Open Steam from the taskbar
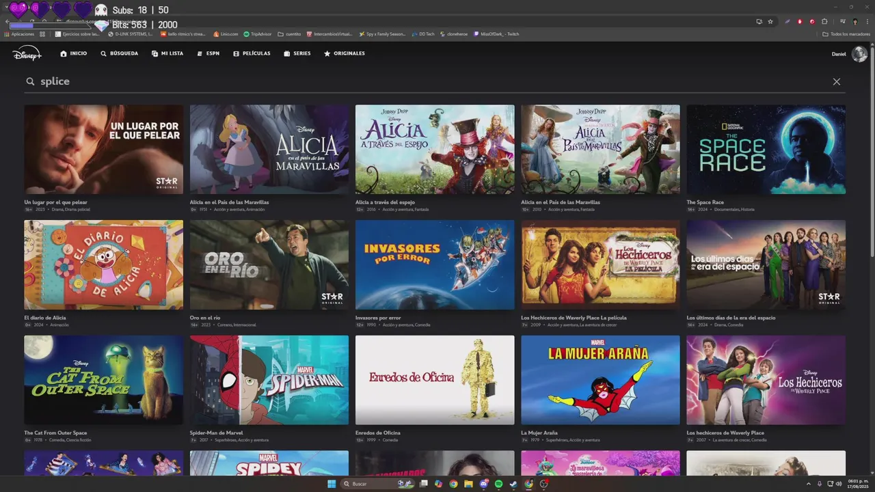The height and width of the screenshot is (492, 875). 513,484
